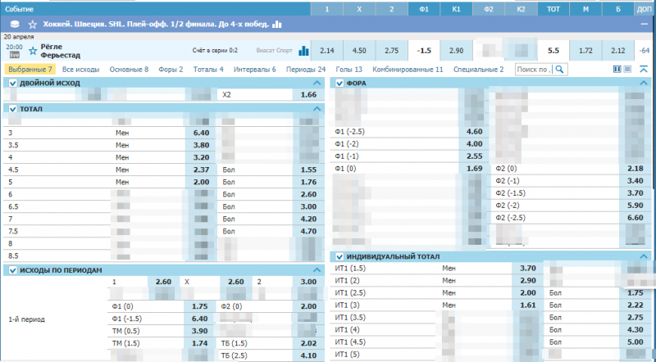The height and width of the screenshot is (362, 656).
Task: Toggle the Фора market checkbox
Action: click(x=339, y=84)
